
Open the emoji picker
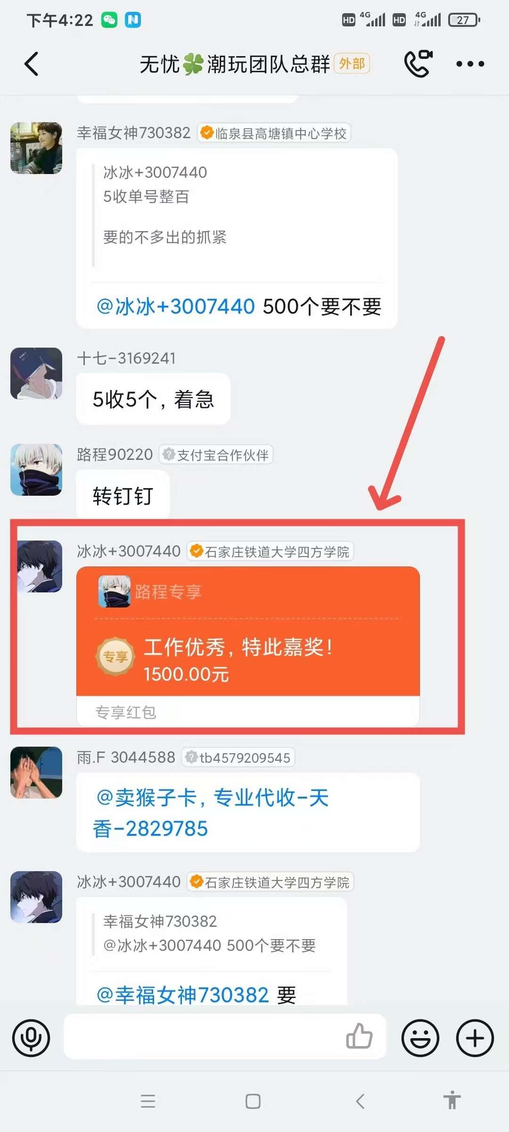[420, 1038]
